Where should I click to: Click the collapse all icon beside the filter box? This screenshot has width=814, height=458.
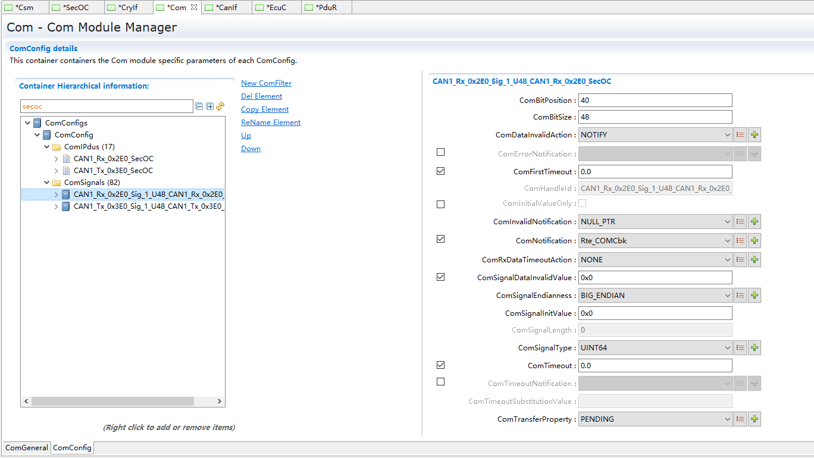tap(199, 106)
